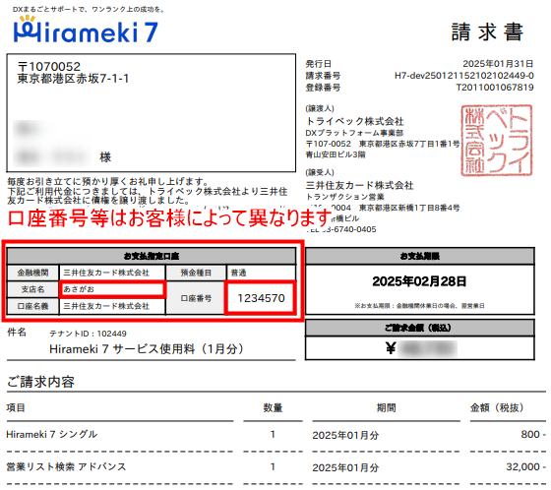Click the お支払期限 header
Viewport: 551px width, 490px height.
point(420,256)
